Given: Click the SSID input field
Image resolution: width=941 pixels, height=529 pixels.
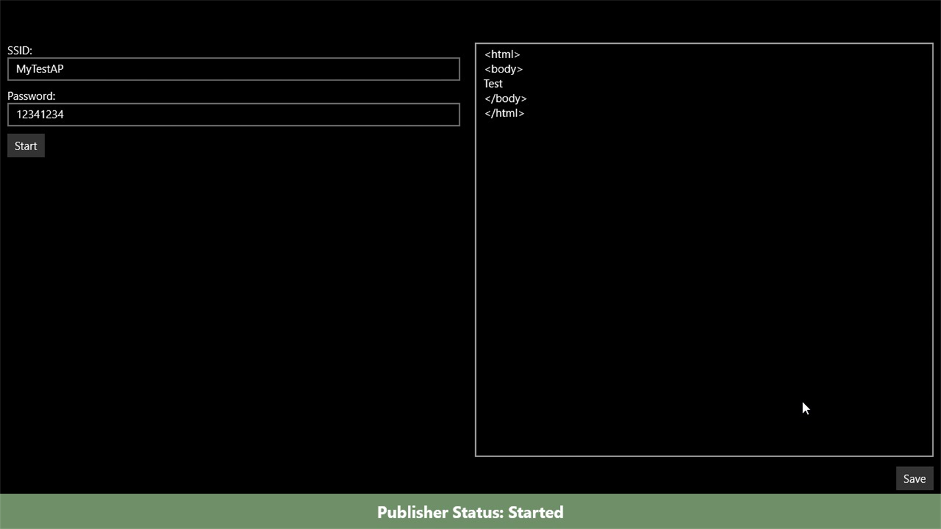Looking at the screenshot, I should click(233, 69).
